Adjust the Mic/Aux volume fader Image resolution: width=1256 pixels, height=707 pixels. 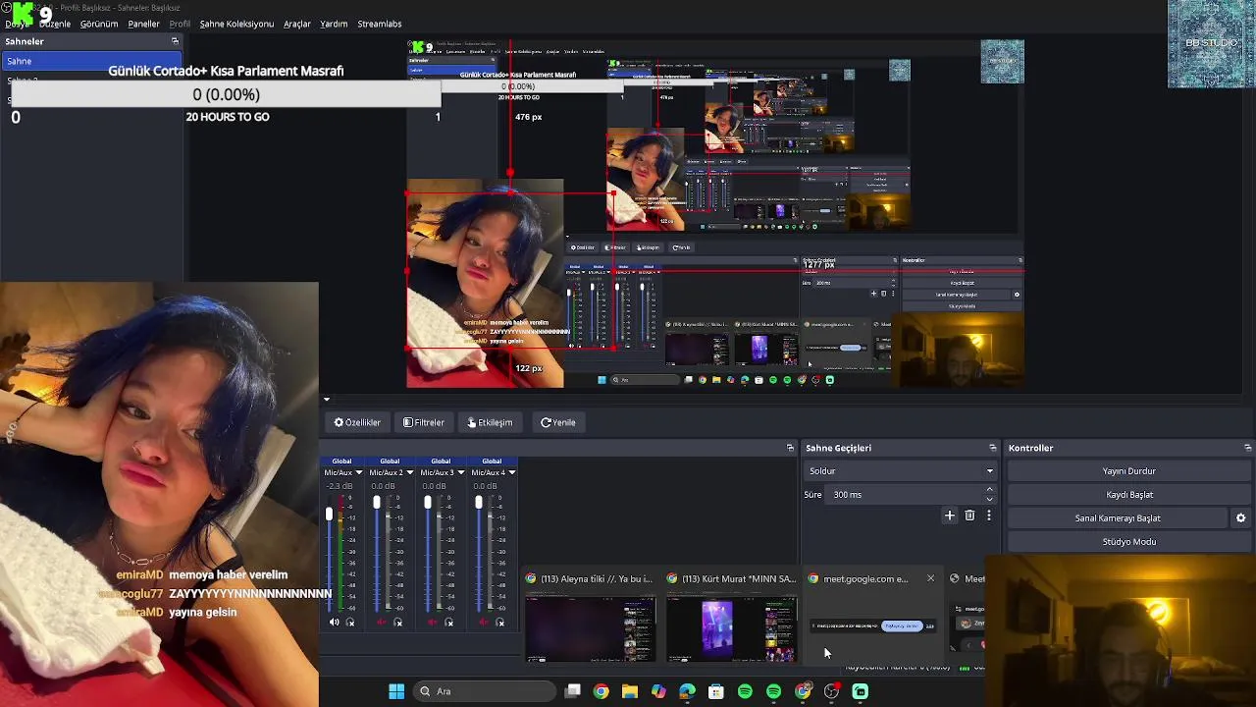tap(329, 514)
